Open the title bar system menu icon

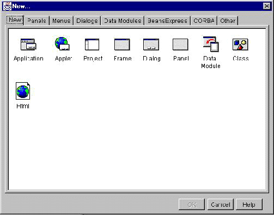[8, 6]
